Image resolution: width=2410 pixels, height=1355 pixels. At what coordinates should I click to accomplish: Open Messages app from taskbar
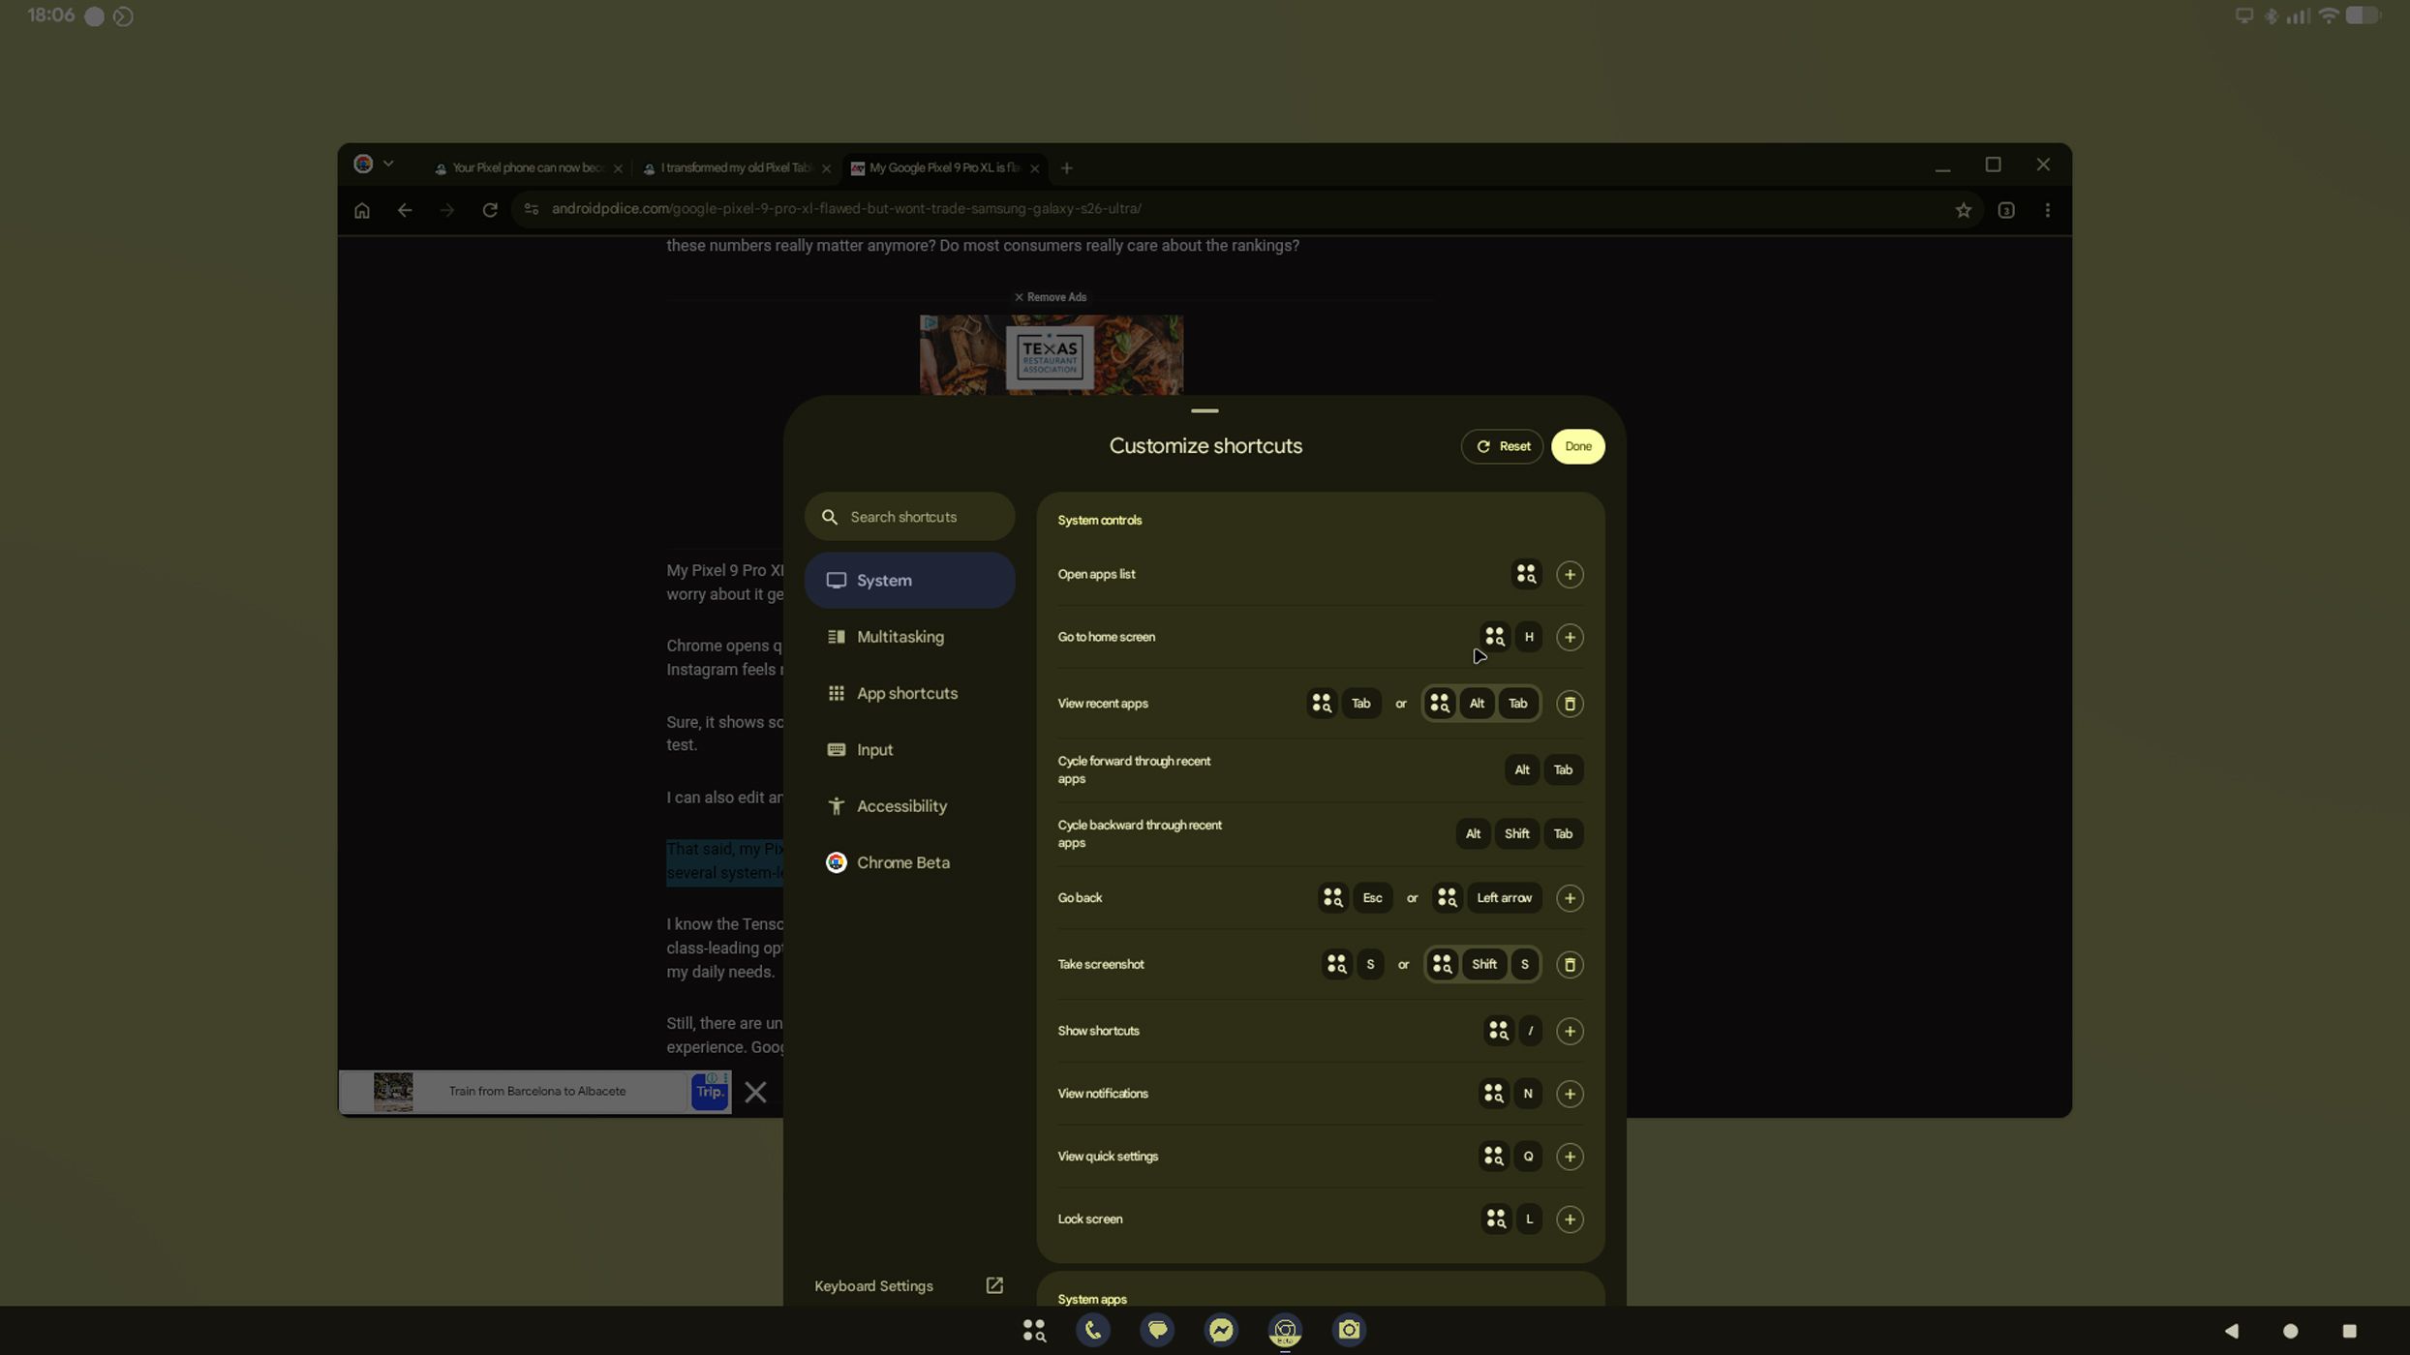(x=1156, y=1332)
